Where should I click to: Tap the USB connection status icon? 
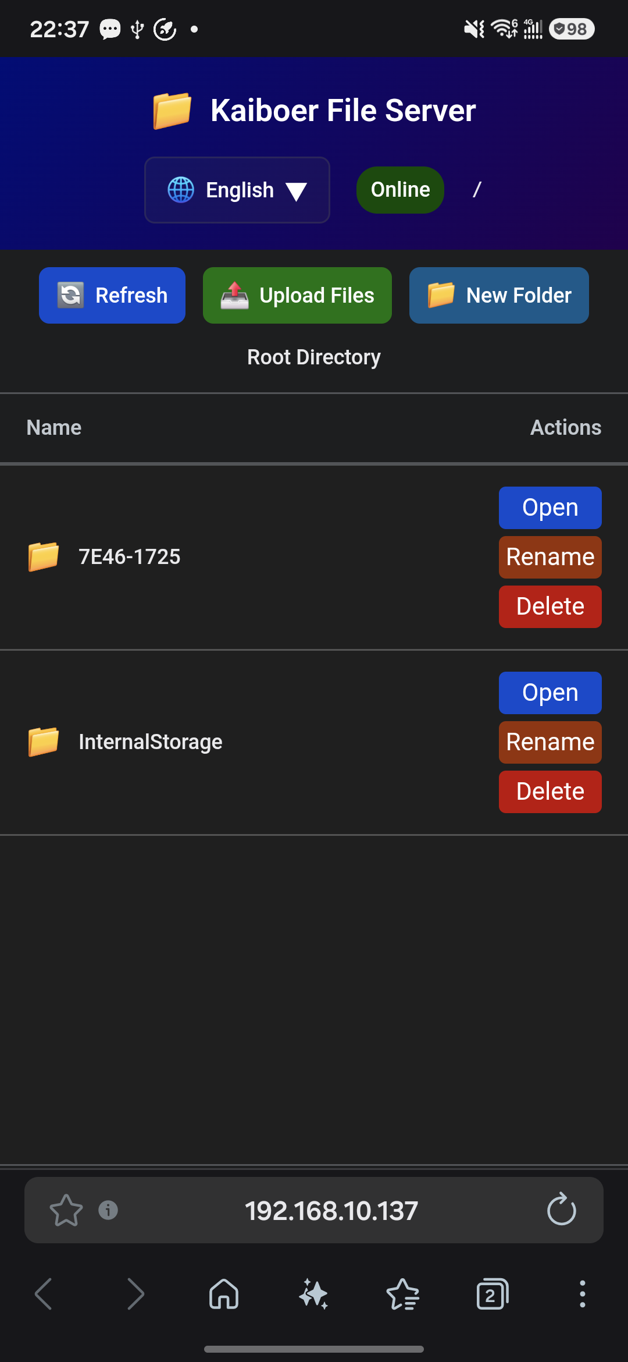pyautogui.click(x=137, y=29)
